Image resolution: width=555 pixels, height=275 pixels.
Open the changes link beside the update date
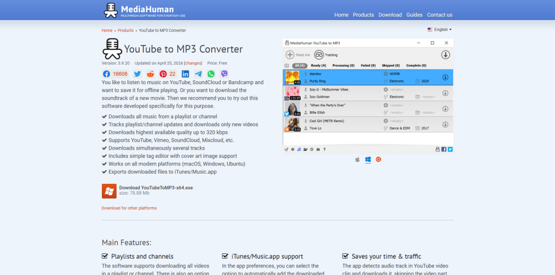(193, 63)
